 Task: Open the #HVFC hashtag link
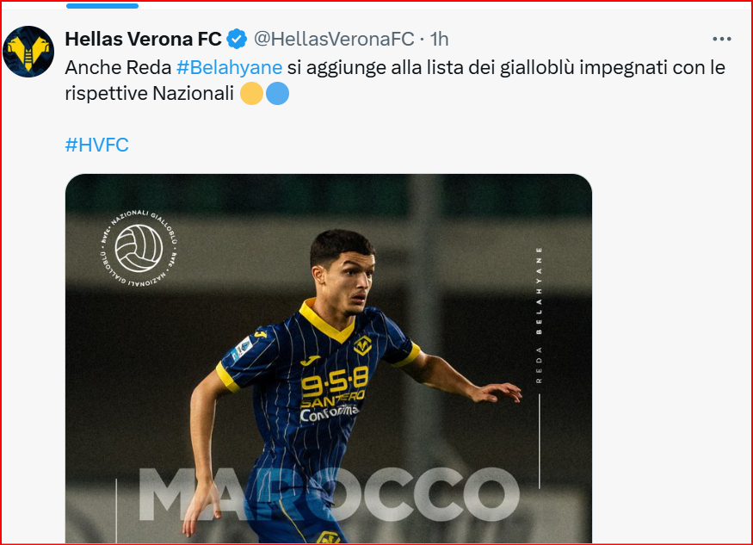click(x=96, y=145)
